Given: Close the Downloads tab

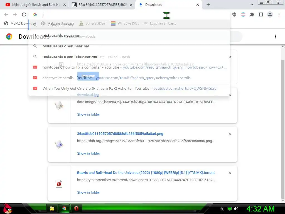Looking at the screenshot, I should (x=198, y=5).
